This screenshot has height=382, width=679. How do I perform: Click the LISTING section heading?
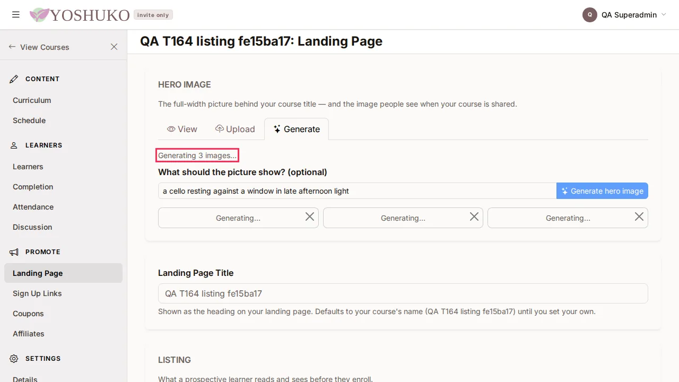(175, 360)
